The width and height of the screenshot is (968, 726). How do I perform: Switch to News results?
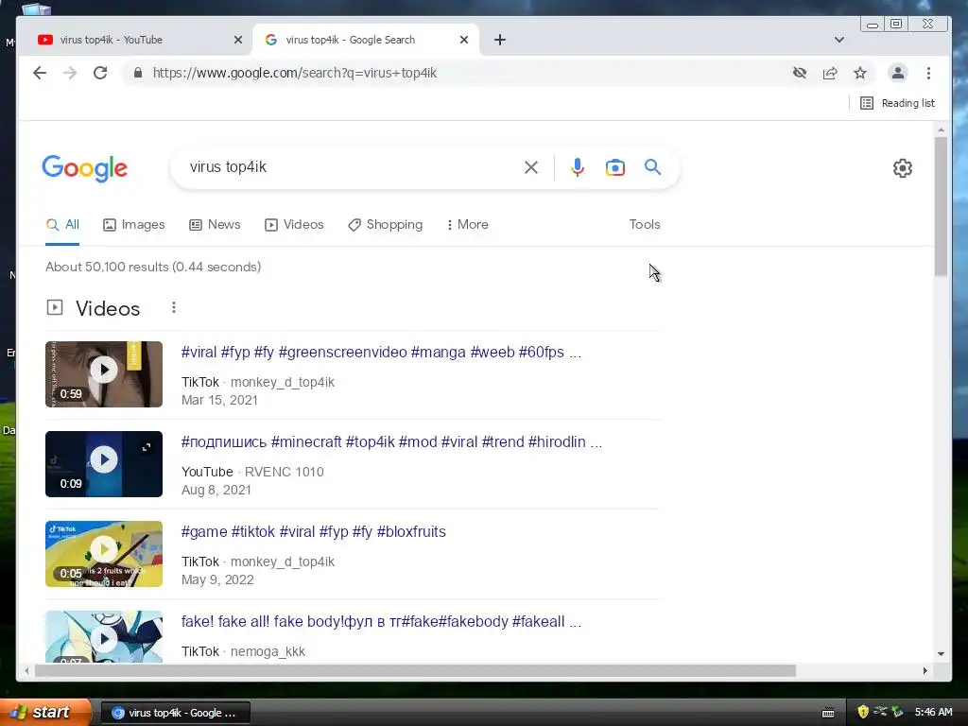click(215, 225)
